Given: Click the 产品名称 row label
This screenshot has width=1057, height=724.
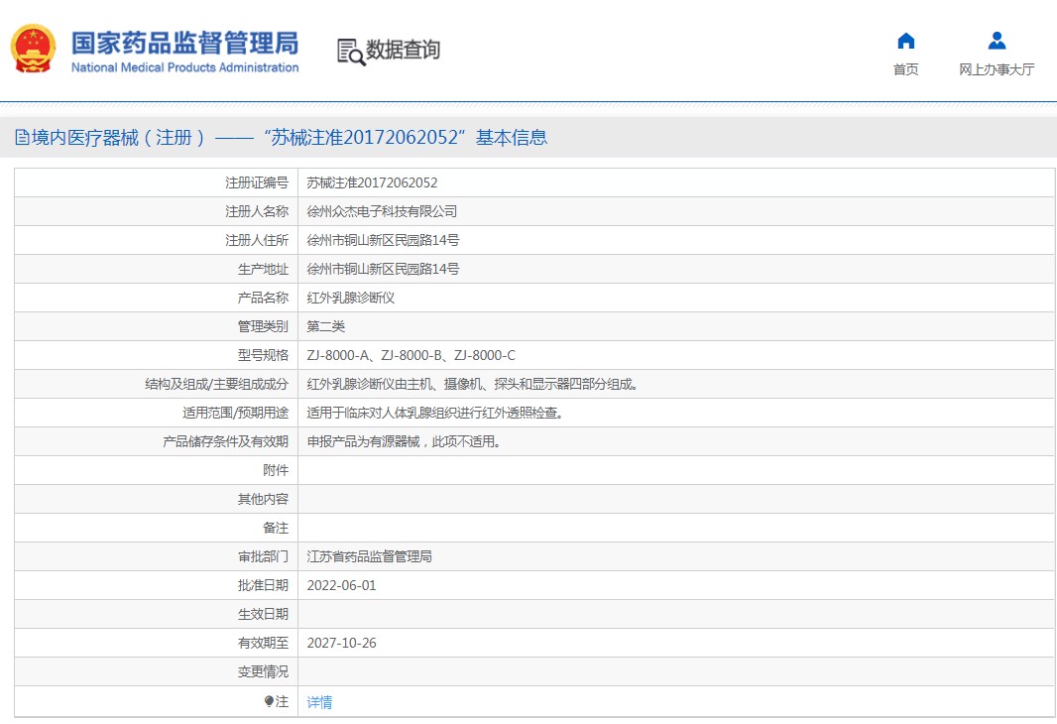Looking at the screenshot, I should [x=263, y=298].
